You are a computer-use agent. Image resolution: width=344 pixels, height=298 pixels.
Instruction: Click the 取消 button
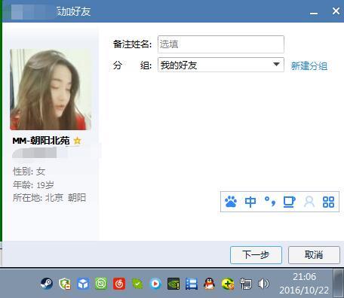click(x=314, y=255)
